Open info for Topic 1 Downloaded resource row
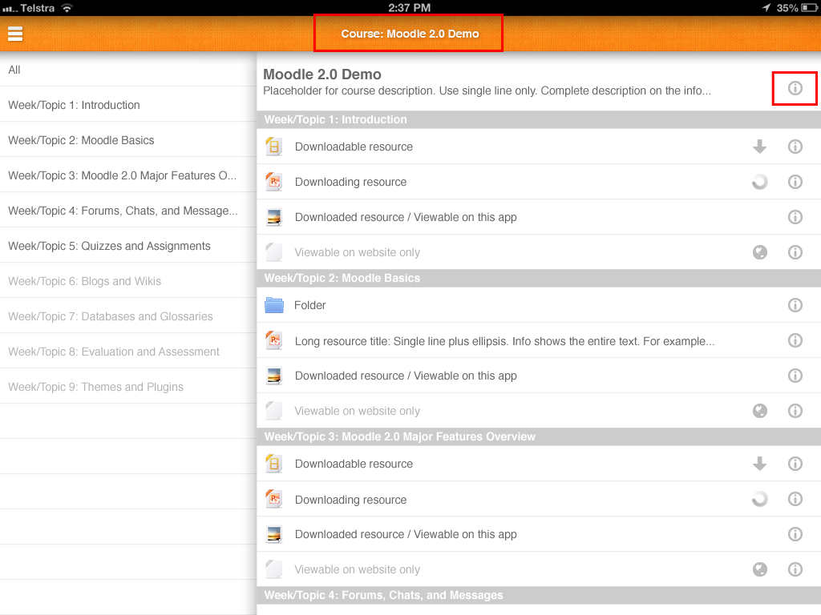The width and height of the screenshot is (821, 615). [x=795, y=216]
